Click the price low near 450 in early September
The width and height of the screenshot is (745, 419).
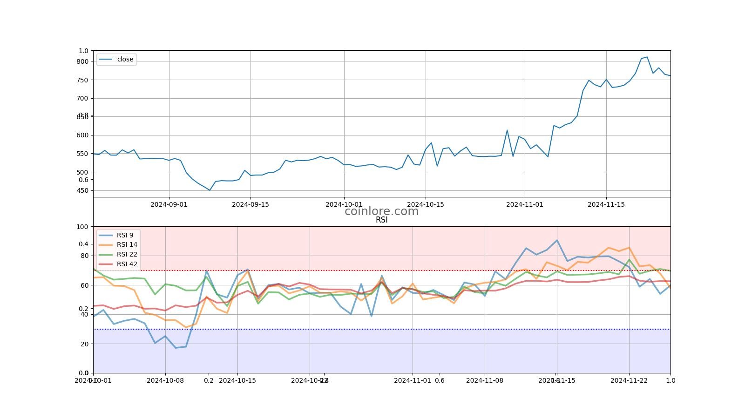pyautogui.click(x=210, y=190)
